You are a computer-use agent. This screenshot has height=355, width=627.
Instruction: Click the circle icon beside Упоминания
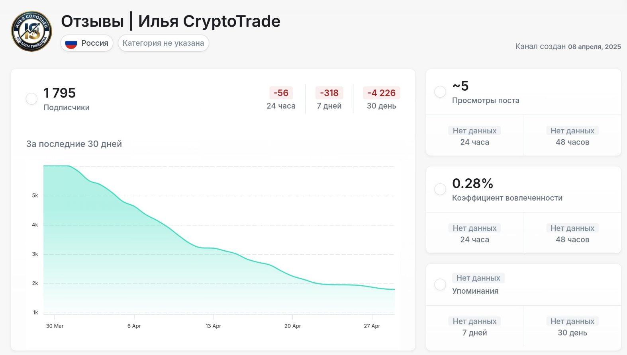(x=440, y=285)
